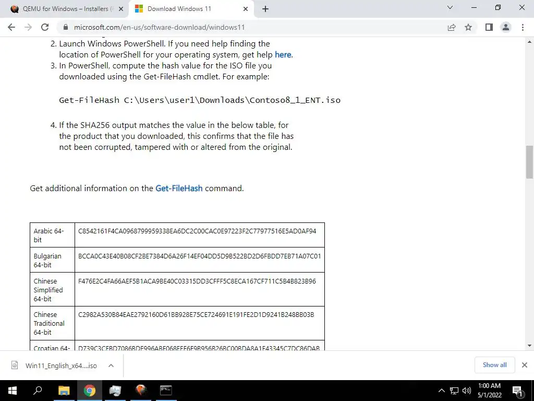Open the notification center icon
Viewport: 534px width, 401px height.
click(x=517, y=391)
